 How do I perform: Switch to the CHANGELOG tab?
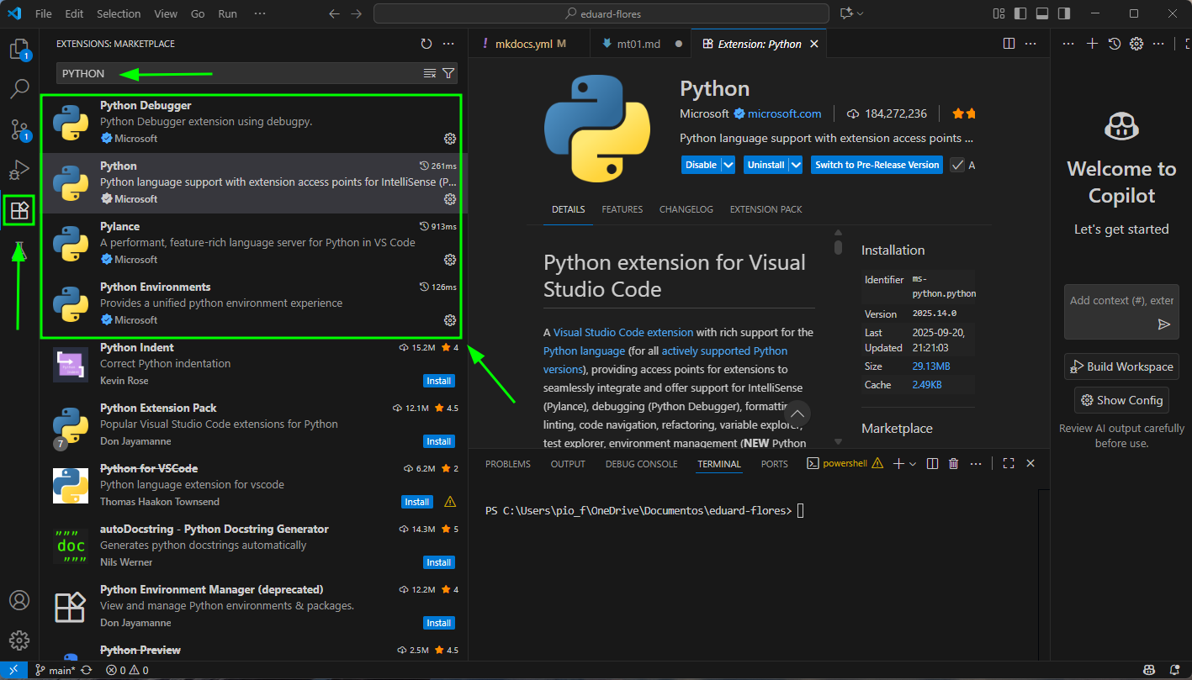pyautogui.click(x=686, y=209)
